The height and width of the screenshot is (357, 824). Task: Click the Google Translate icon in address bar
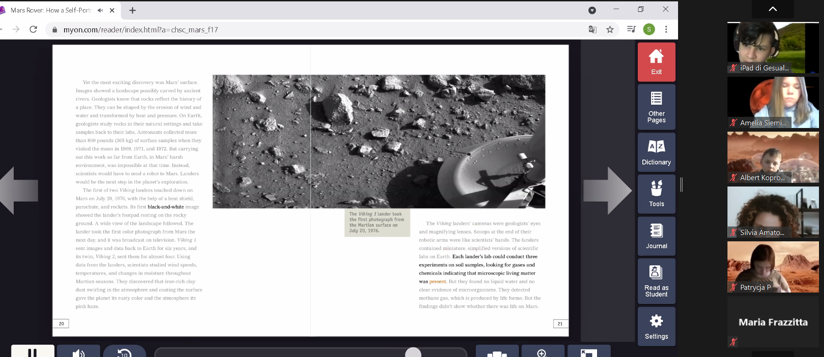coord(592,30)
